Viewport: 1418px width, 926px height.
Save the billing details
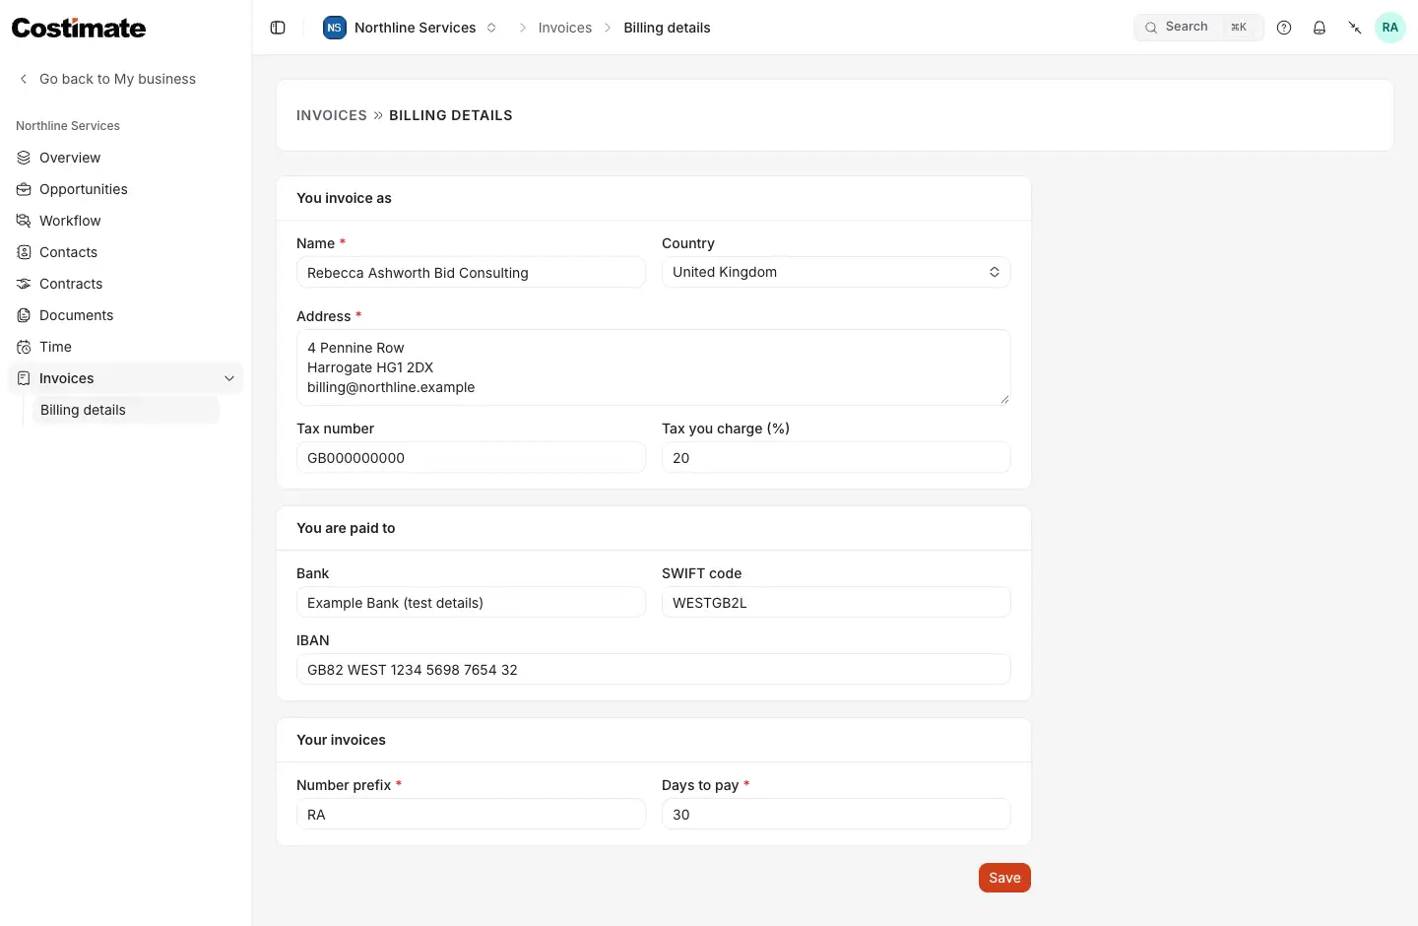point(1004,878)
